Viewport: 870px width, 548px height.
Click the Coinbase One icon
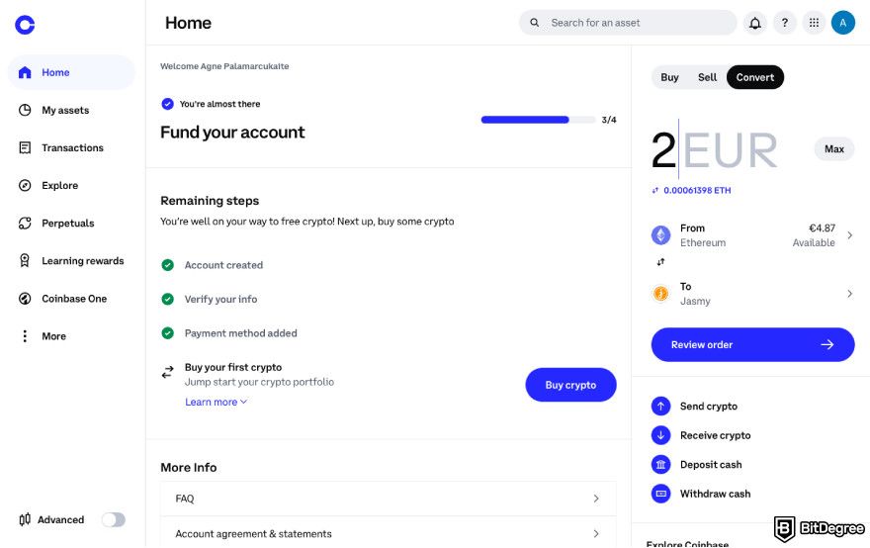click(25, 299)
